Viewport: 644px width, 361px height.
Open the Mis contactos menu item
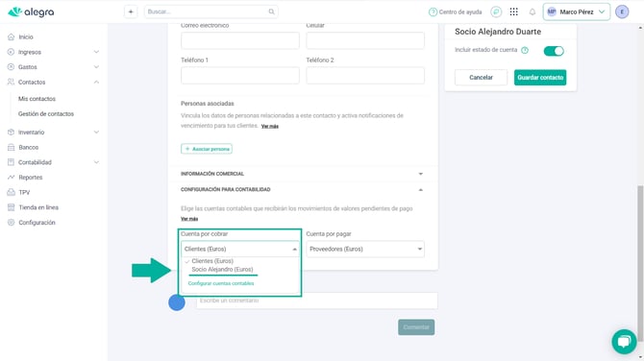37,99
